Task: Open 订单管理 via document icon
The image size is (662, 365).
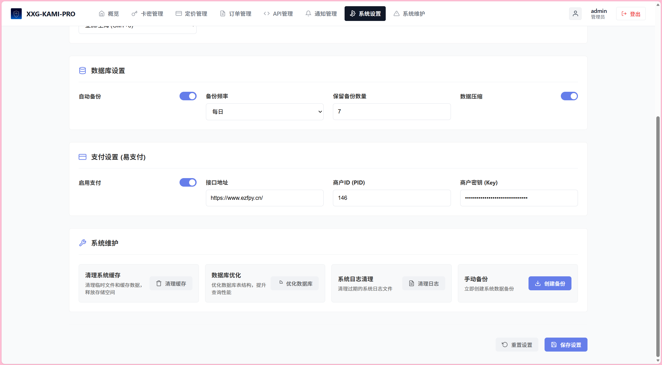Action: (x=222, y=13)
